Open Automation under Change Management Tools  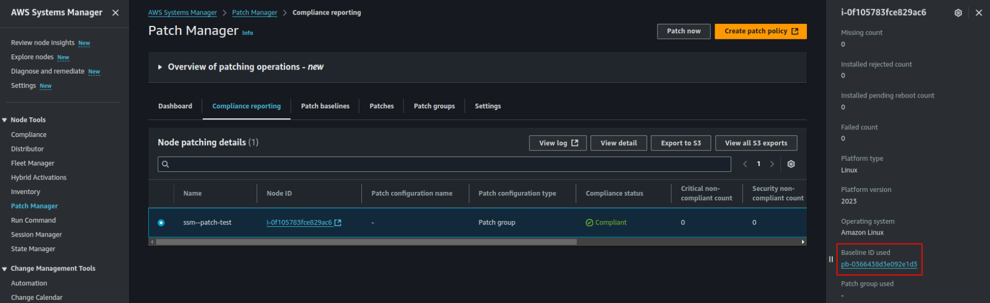29,283
